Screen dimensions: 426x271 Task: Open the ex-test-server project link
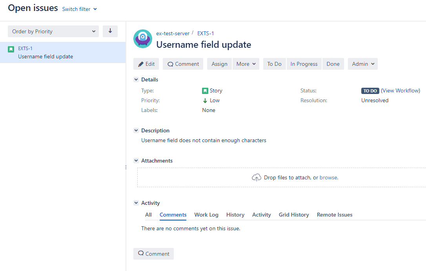[x=173, y=33]
